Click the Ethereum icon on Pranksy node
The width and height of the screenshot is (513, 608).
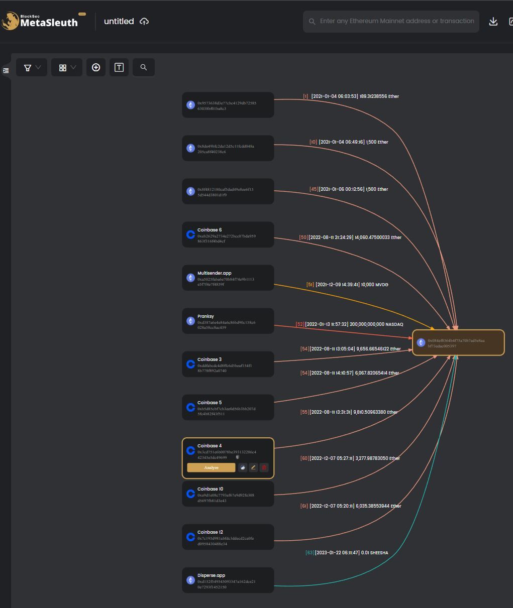190,321
